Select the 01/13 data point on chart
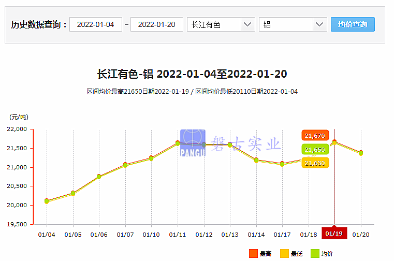Screen dimensions: 394x261 coord(230,144)
